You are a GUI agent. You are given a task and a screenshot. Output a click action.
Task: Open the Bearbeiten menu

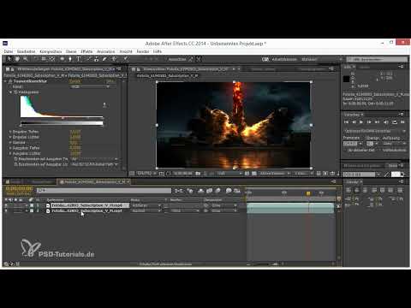click(x=26, y=51)
